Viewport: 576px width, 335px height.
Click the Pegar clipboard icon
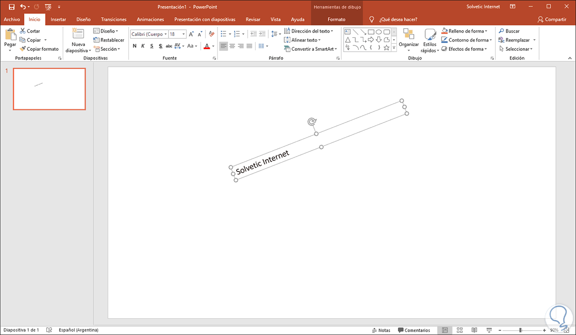(x=10, y=35)
